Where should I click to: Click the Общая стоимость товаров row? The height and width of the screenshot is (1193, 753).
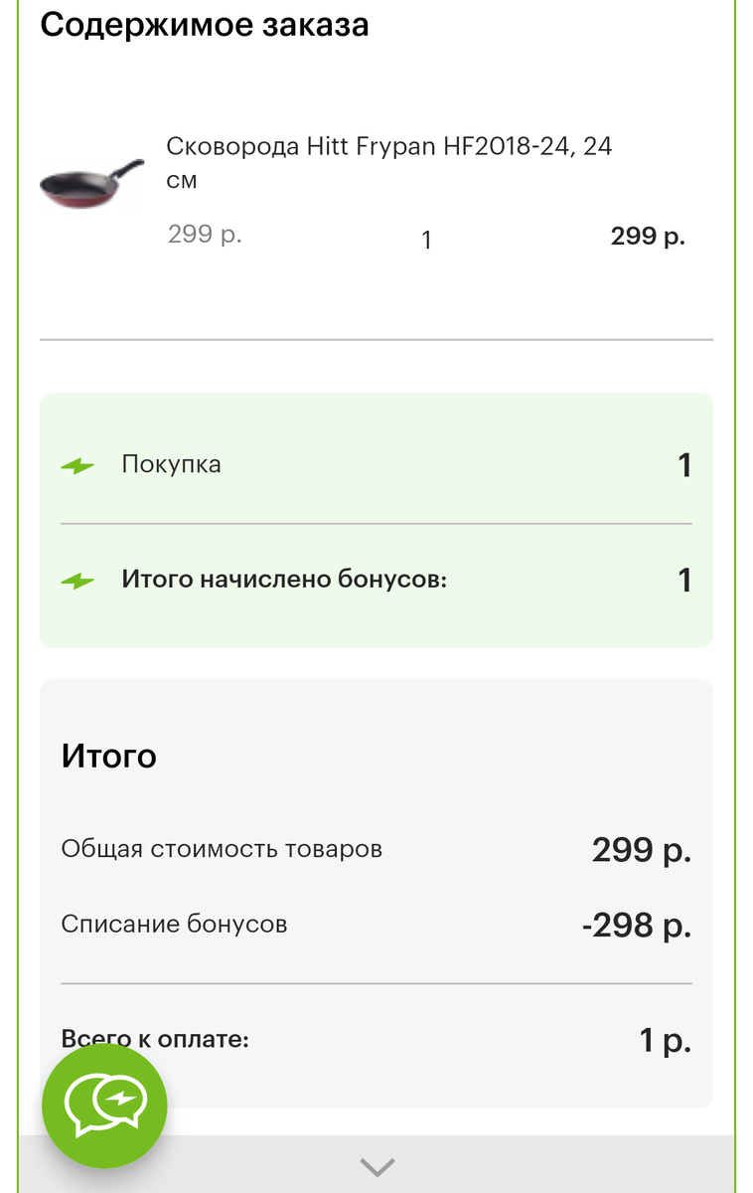click(x=224, y=848)
